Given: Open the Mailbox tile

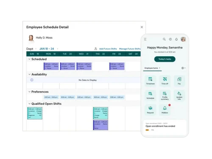Looking at the screenshot, I should coord(165,110).
